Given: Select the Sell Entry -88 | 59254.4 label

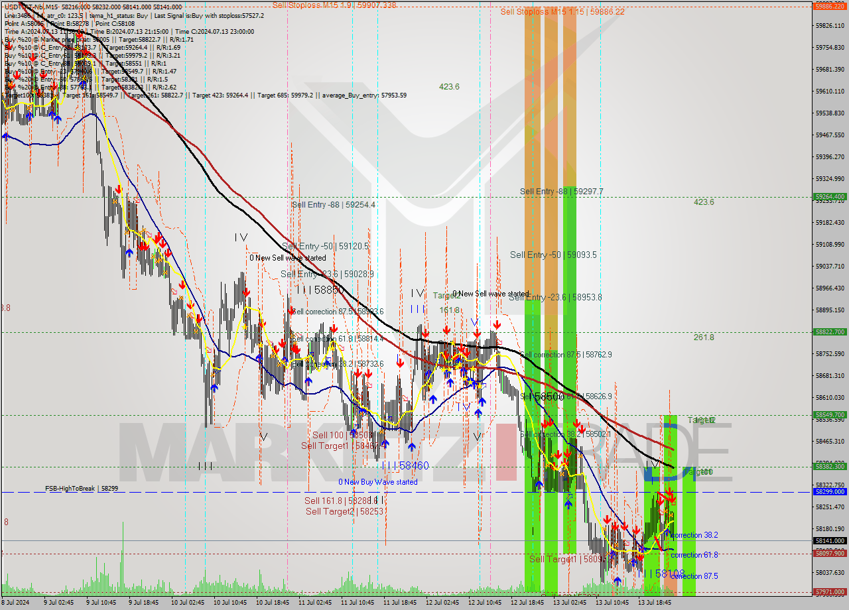Looking at the screenshot, I should click(334, 205).
